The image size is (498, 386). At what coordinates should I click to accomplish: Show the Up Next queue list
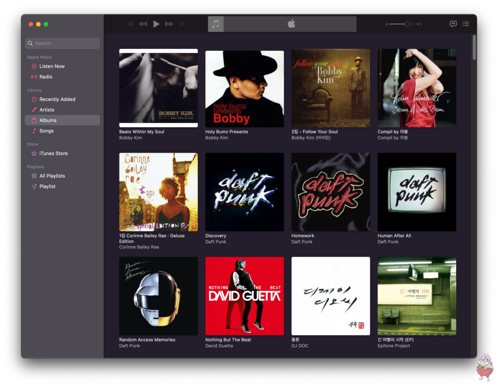point(466,24)
